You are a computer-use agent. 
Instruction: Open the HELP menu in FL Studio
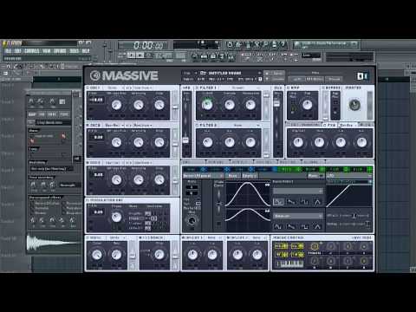[86, 51]
